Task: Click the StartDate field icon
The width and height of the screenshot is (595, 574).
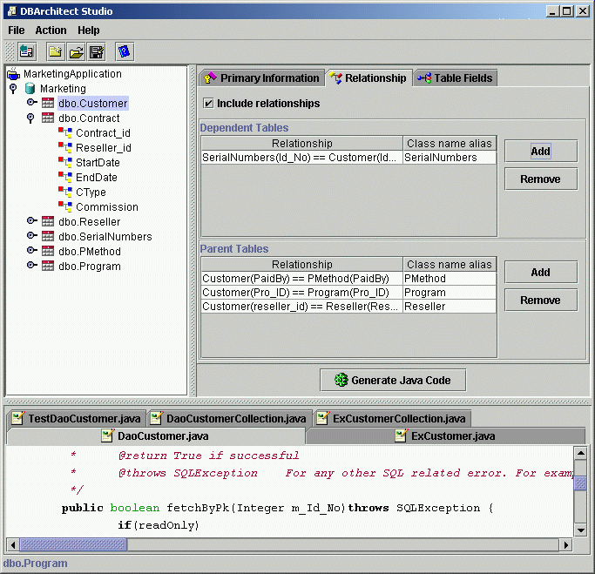Action: pos(65,162)
